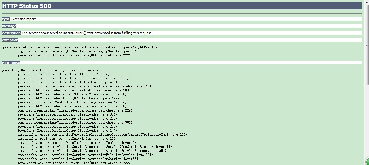Viewport: 369px width, 165px height.
Task: Click the scrollbar up arrow
Action: (x=367, y=2)
